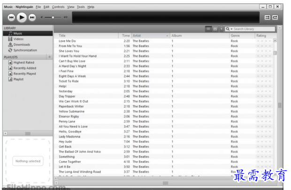This screenshot has width=291, height=190.
Task: Toggle repeat mode
Action: tap(275, 17)
